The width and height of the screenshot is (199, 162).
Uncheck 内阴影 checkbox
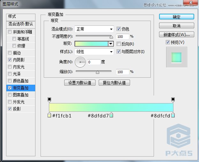(x=10, y=60)
